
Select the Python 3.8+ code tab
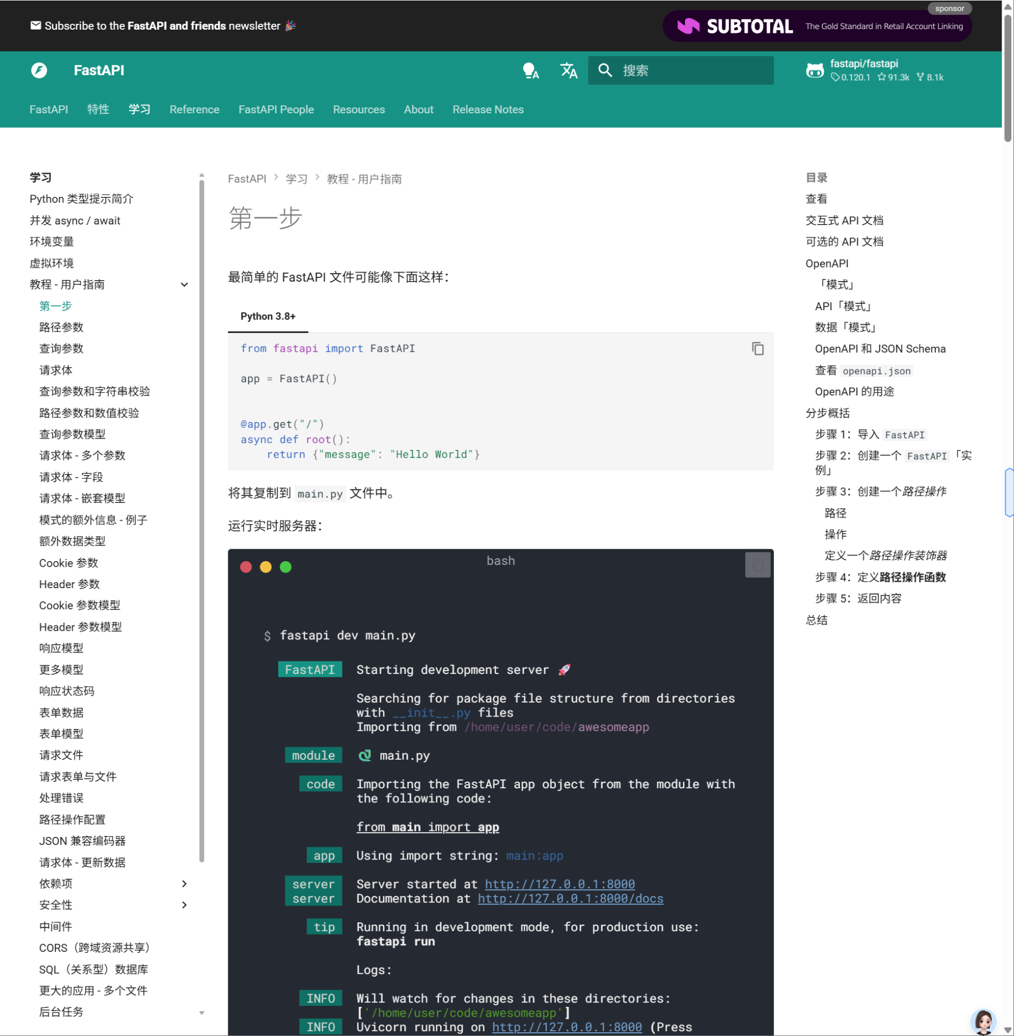tap(268, 317)
